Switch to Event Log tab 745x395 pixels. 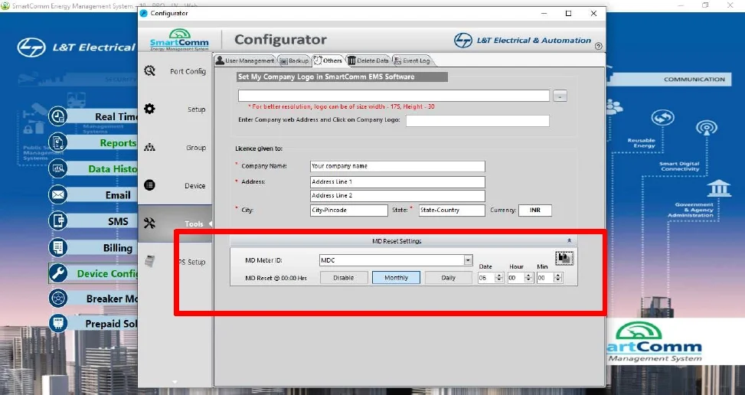click(x=413, y=60)
